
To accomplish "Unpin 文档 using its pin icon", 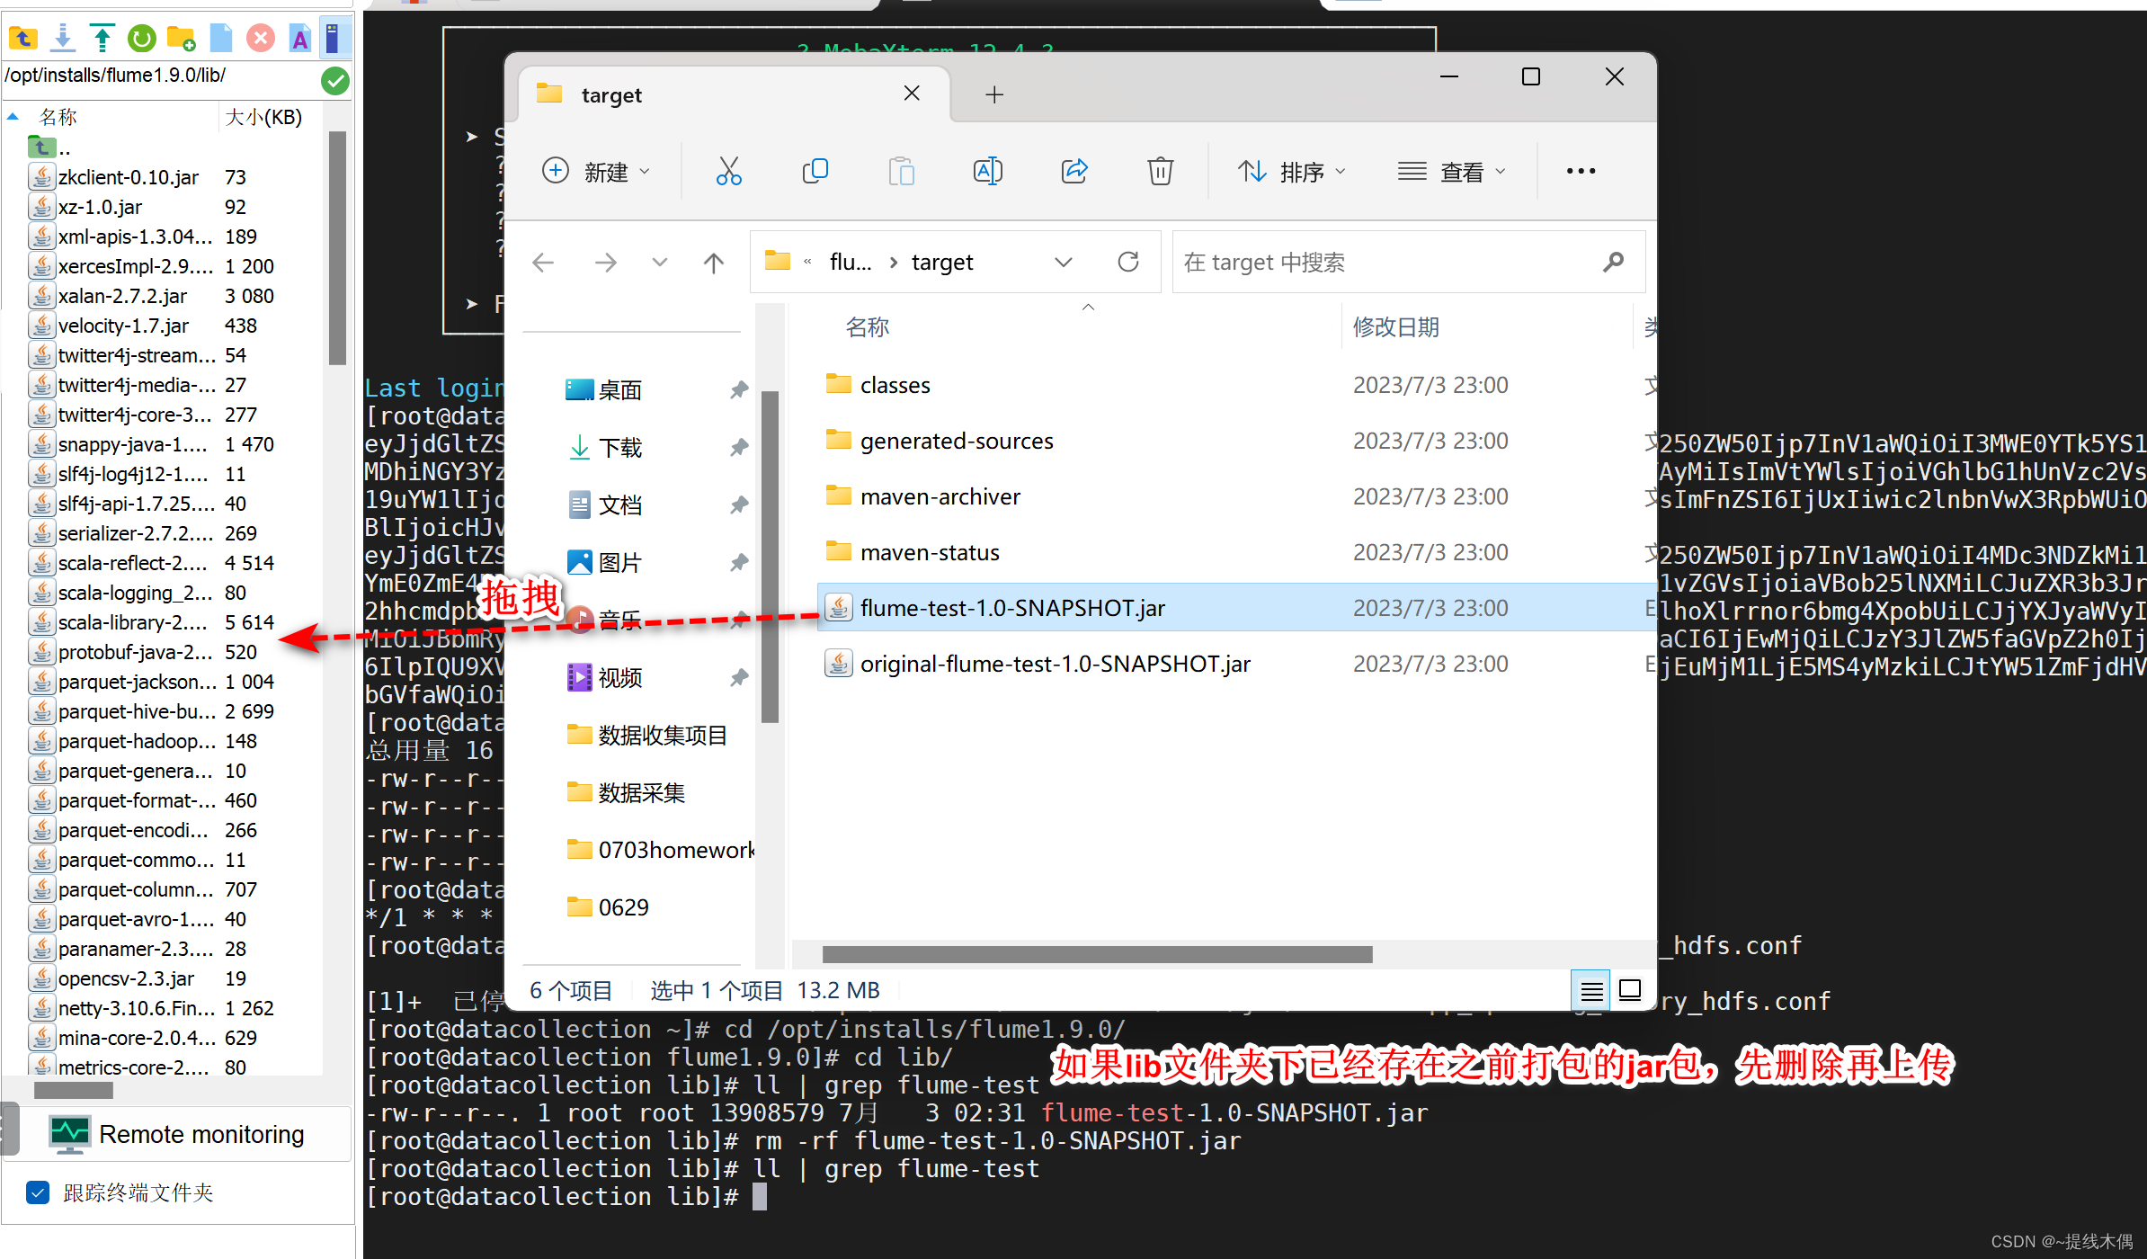I will coord(739,504).
